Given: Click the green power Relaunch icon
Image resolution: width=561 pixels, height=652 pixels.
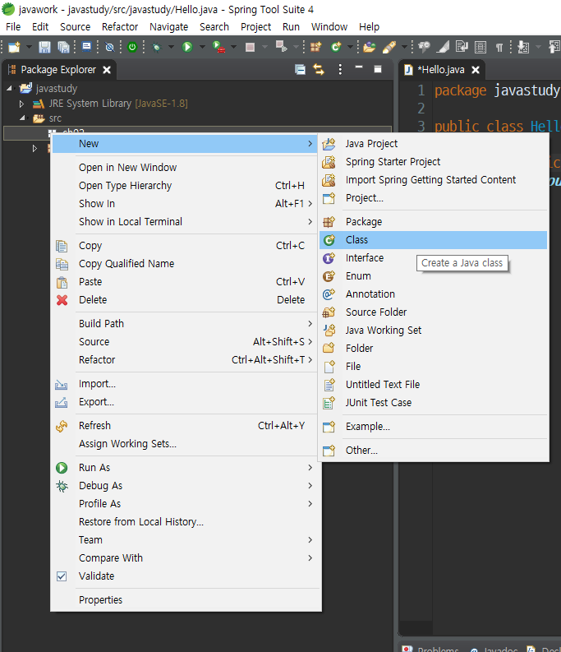Looking at the screenshot, I should (x=132, y=47).
